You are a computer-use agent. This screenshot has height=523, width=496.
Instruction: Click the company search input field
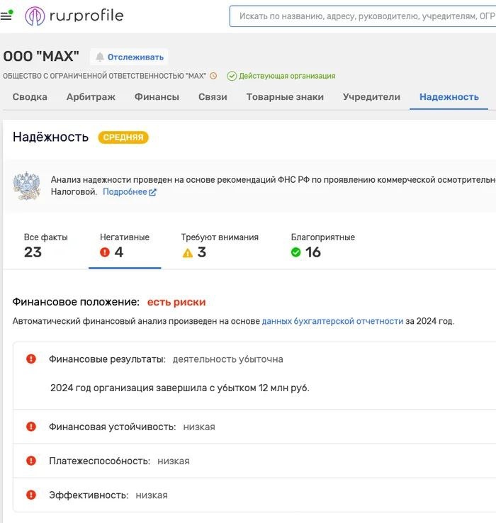(x=363, y=16)
